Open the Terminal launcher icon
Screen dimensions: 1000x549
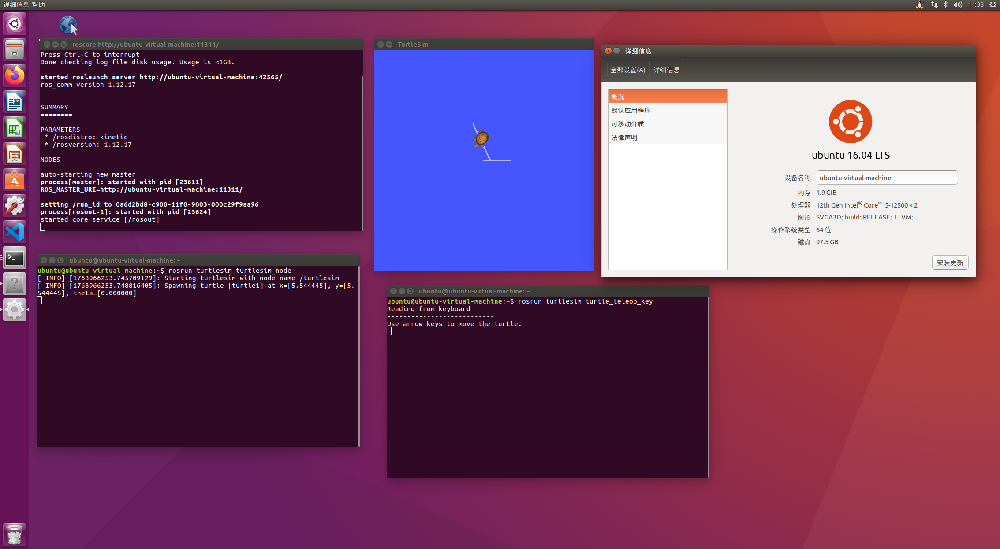tap(15, 258)
